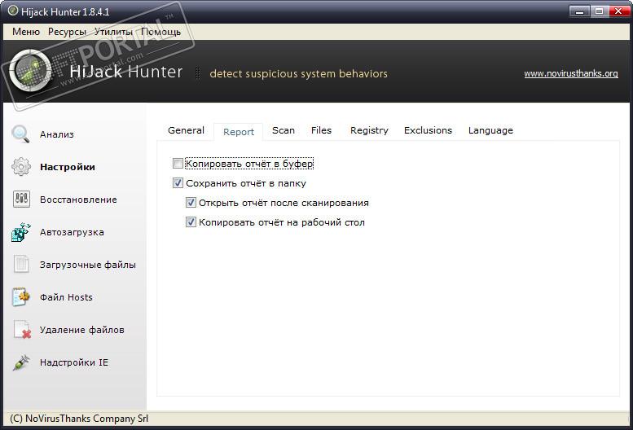This screenshot has height=430, width=633.
Task: Maximize the Hijack Hunter window
Action: (x=599, y=11)
